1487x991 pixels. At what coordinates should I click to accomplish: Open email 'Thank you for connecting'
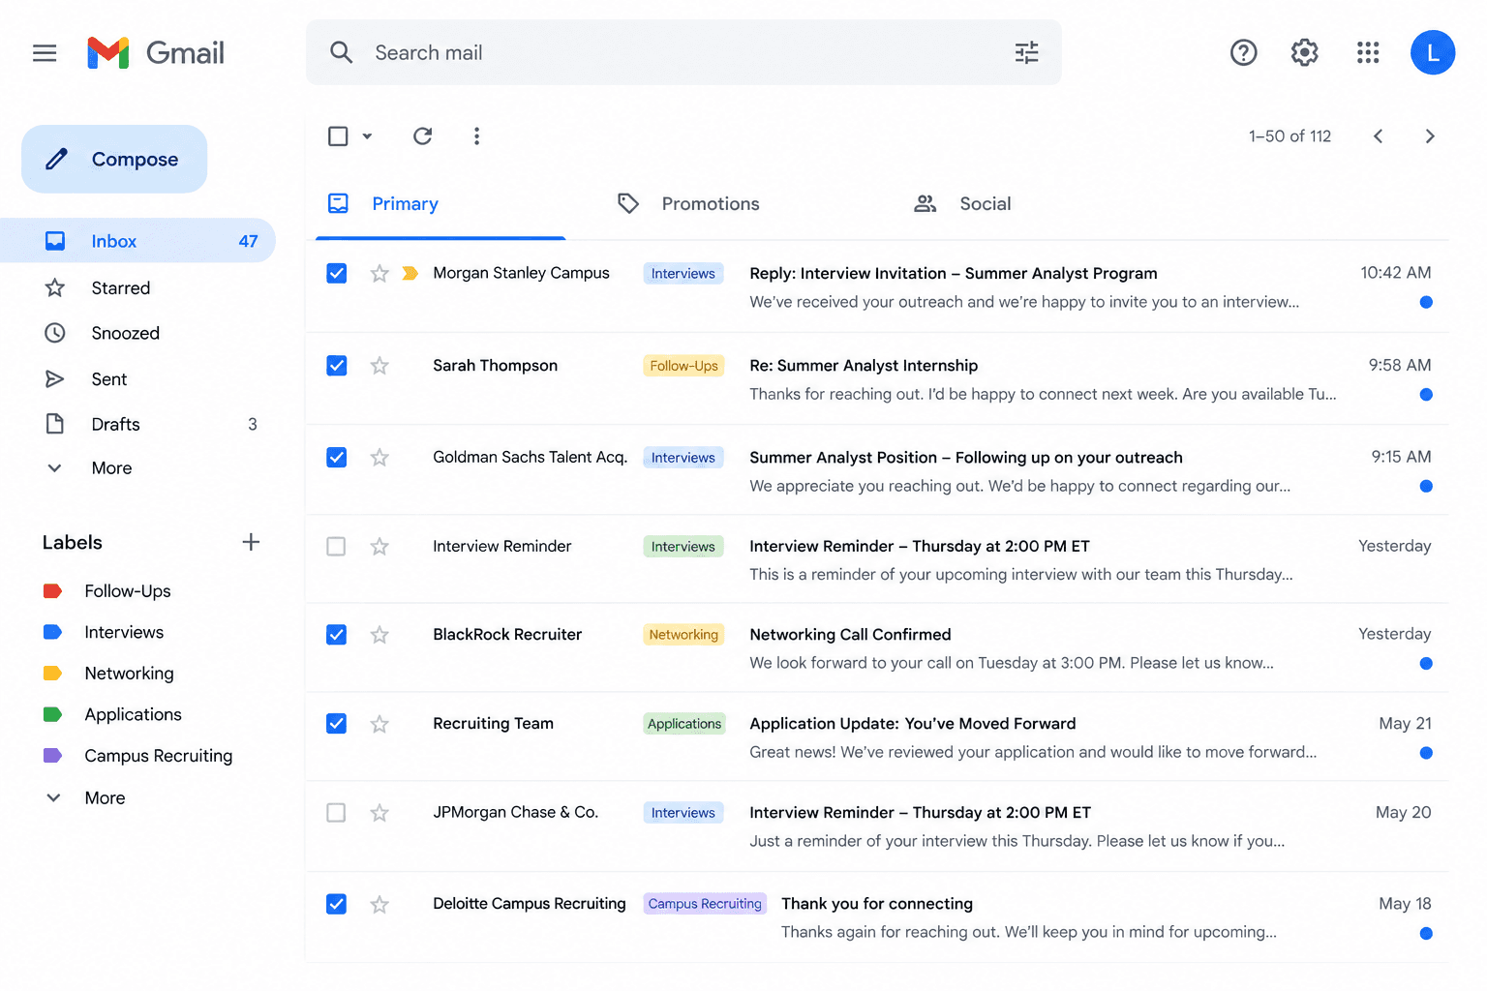877,917
